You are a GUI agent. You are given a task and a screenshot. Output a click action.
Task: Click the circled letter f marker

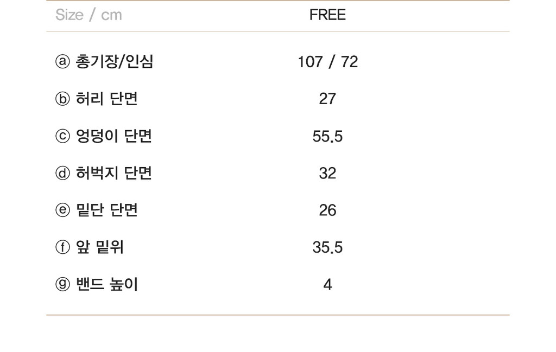pyautogui.click(x=62, y=247)
